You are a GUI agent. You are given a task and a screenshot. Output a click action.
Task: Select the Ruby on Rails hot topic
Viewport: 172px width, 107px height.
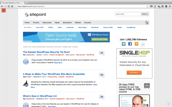pyautogui.click(x=108, y=27)
